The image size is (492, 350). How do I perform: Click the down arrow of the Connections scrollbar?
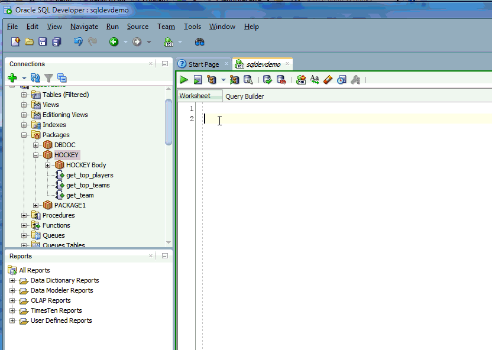coord(169,242)
